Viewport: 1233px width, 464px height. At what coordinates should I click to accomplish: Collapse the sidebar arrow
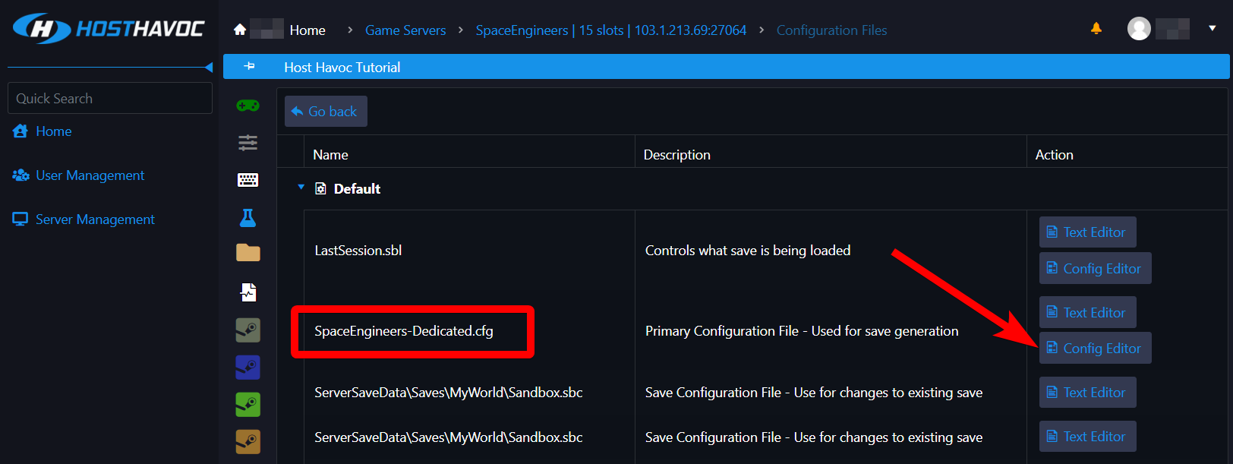coord(209,68)
